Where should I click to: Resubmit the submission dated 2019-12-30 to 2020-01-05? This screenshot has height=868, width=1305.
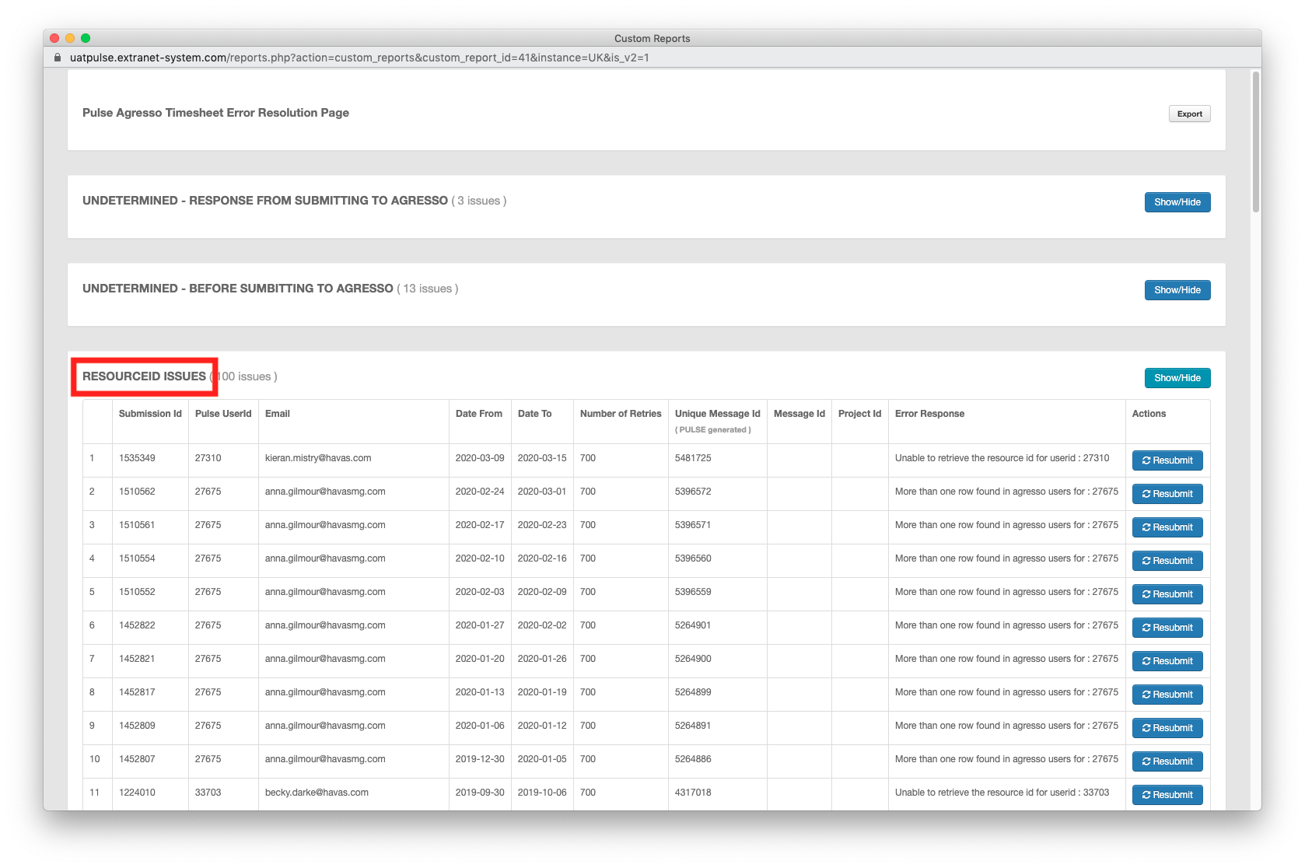pyautogui.click(x=1167, y=761)
